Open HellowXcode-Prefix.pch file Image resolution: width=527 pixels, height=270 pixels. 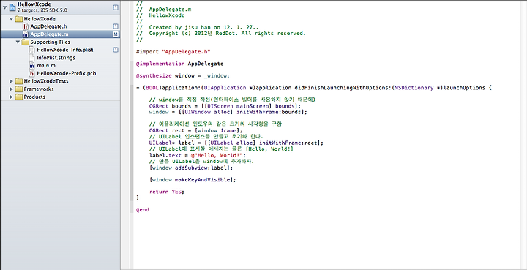point(67,73)
